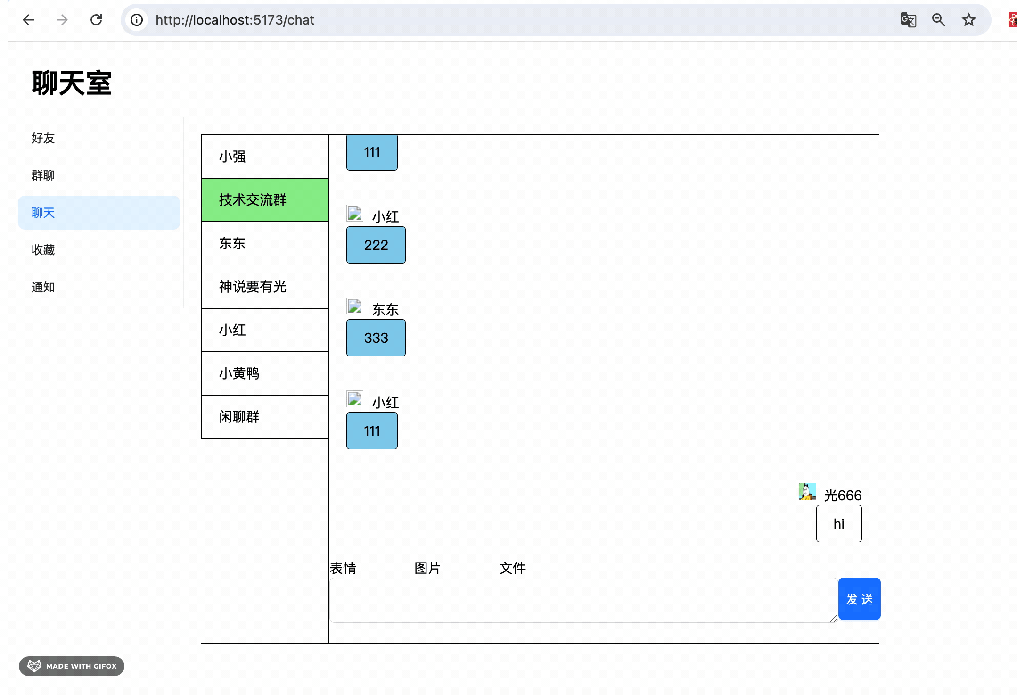
Task: Open the Google Translate page icon
Action: 908,20
